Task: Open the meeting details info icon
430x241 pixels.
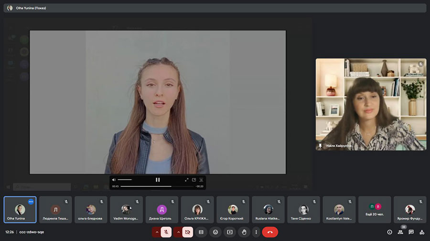Action: click(389, 232)
